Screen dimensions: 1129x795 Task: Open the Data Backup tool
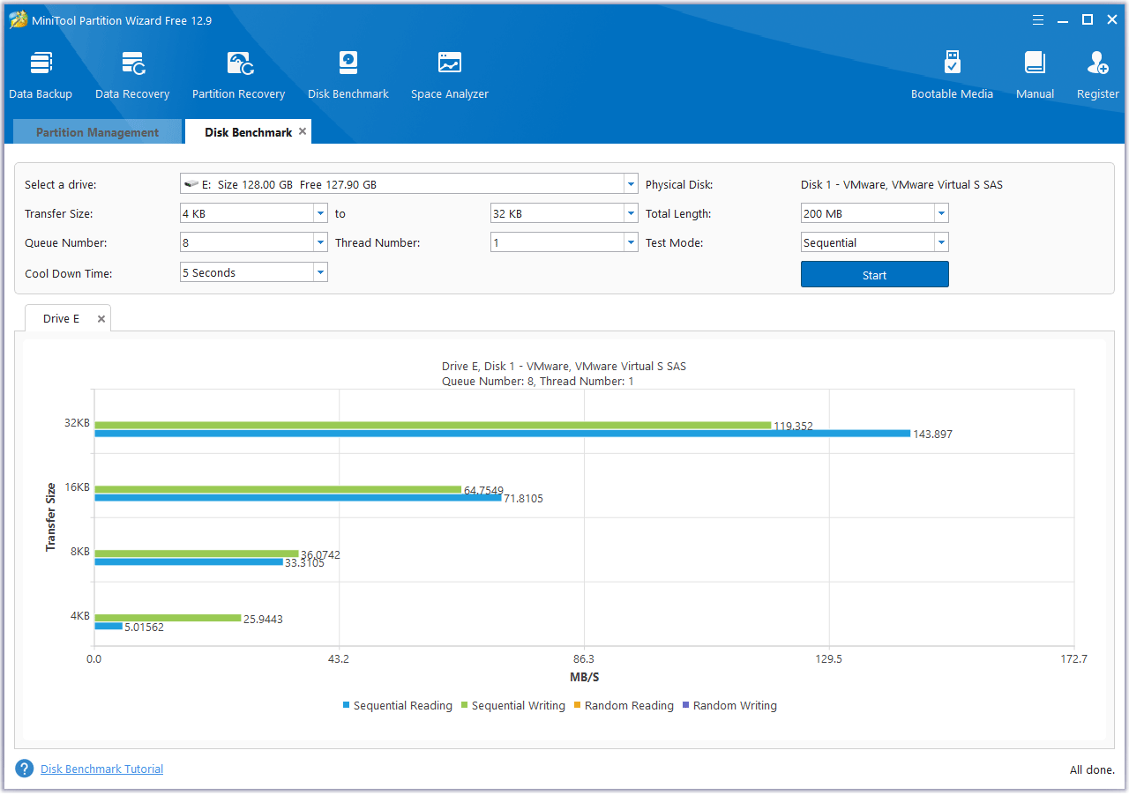pos(41,73)
